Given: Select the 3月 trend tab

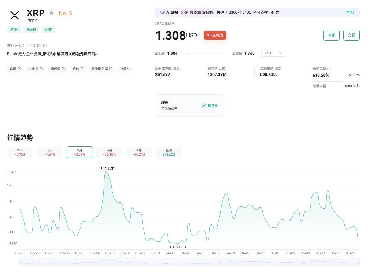Looking at the screenshot, I should pyautogui.click(x=80, y=152).
